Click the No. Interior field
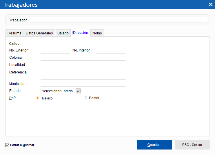Viewport: 215px width, 155px height. tap(111, 51)
